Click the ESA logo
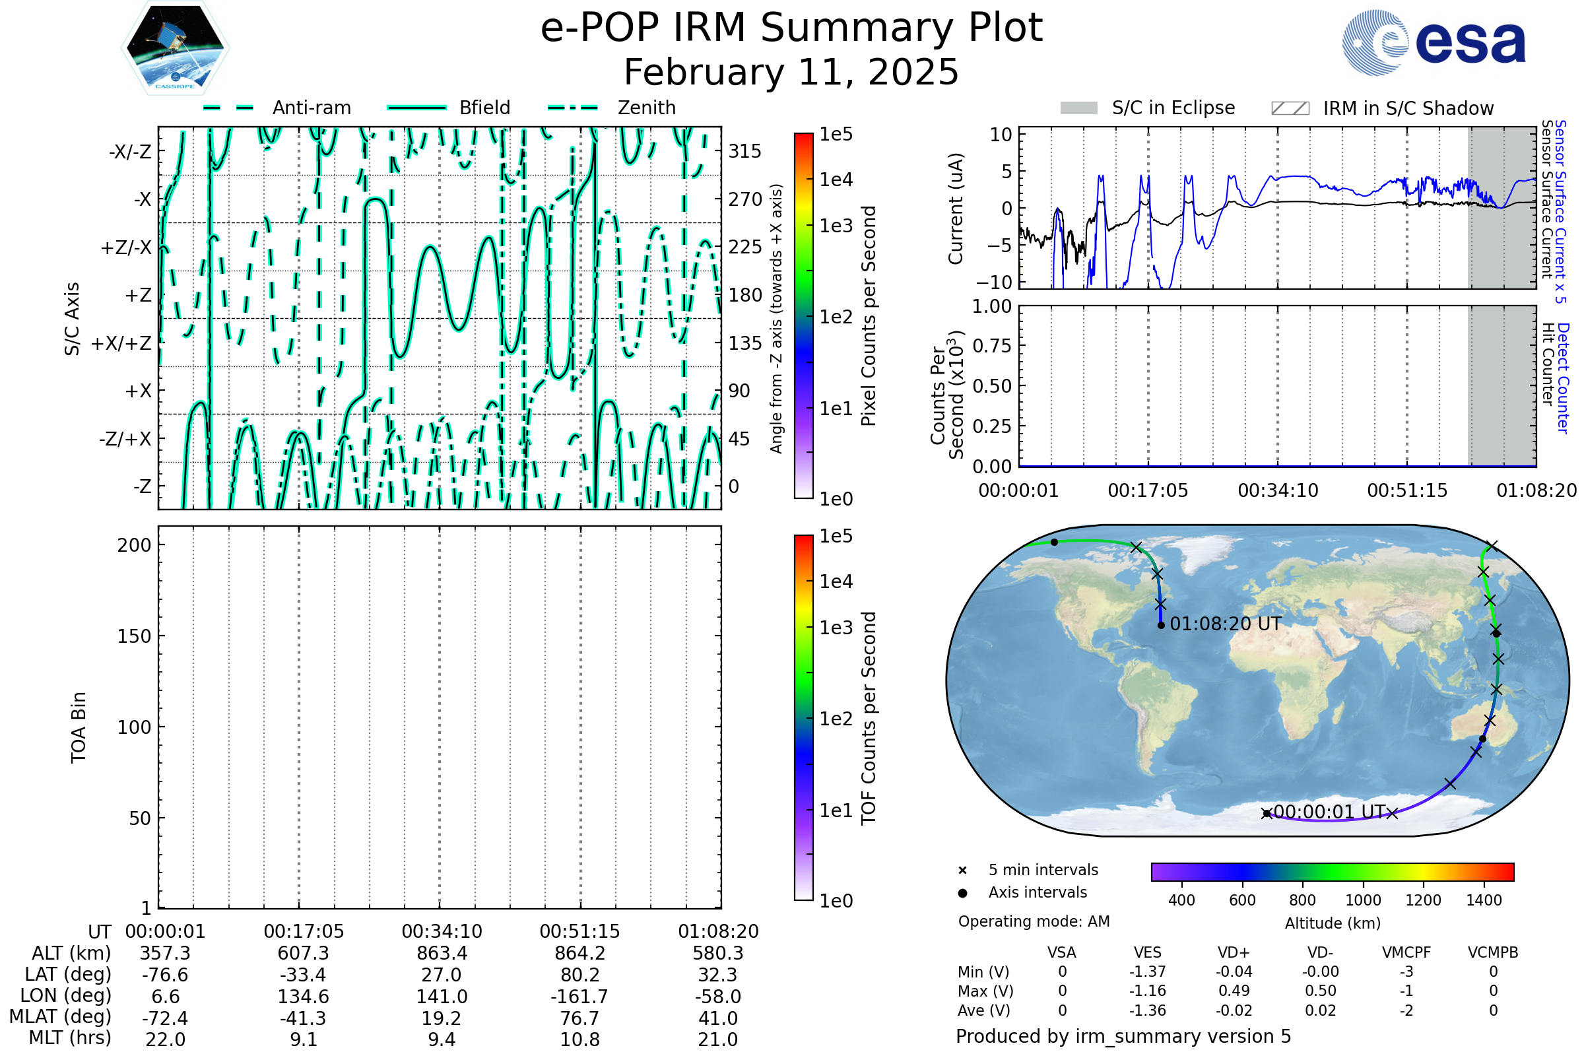This screenshot has width=1584, height=1056. point(1434,43)
